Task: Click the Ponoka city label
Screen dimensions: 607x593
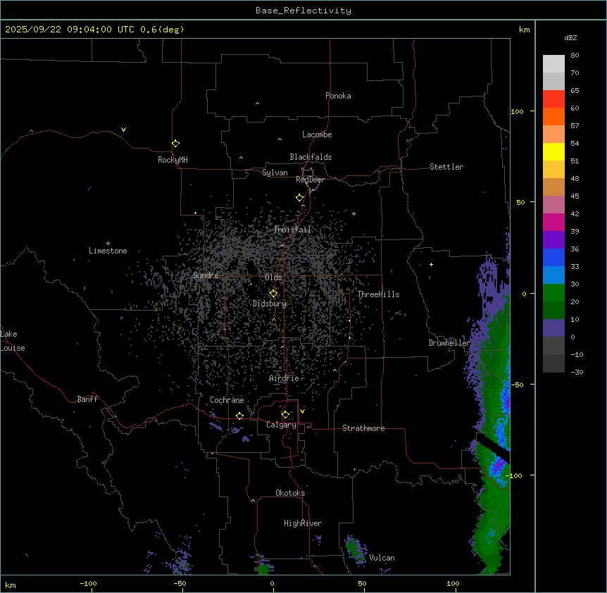Action: [338, 96]
